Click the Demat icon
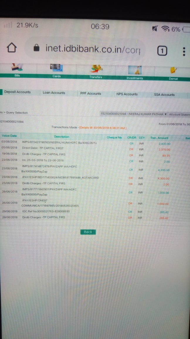Viewport: 190px width, 339px height. 173,71
